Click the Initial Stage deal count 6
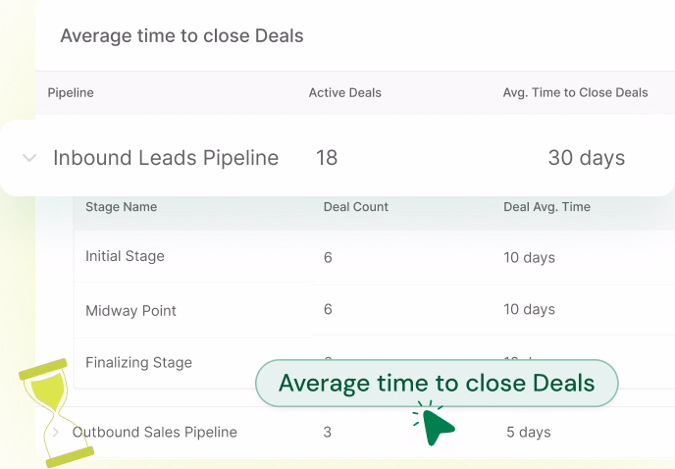Image resolution: width=675 pixels, height=469 pixels. click(x=328, y=257)
